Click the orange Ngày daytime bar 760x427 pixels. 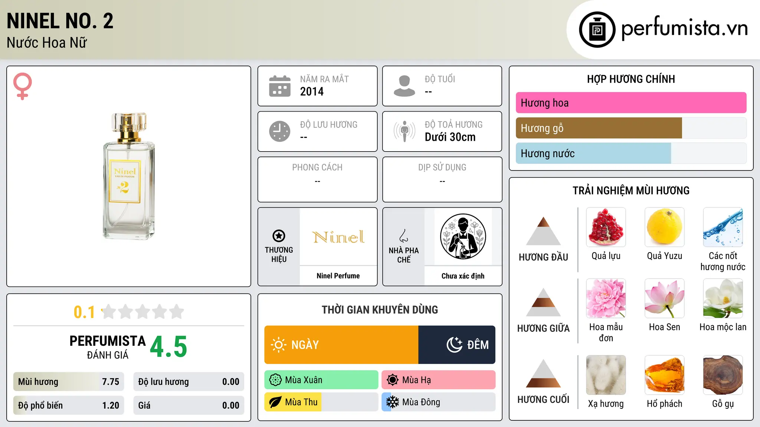click(x=341, y=345)
